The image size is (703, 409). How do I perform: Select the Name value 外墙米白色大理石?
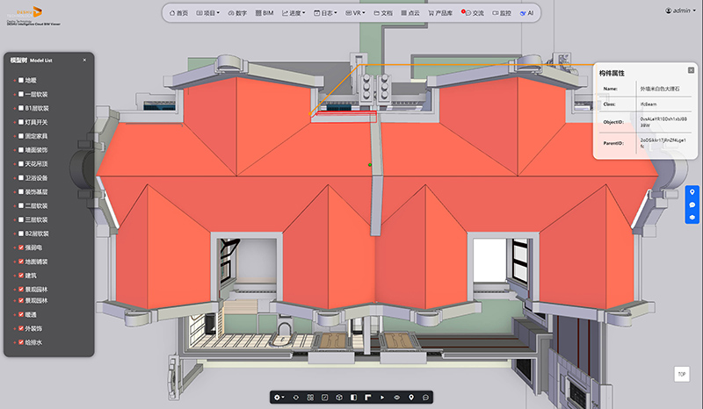pos(660,89)
